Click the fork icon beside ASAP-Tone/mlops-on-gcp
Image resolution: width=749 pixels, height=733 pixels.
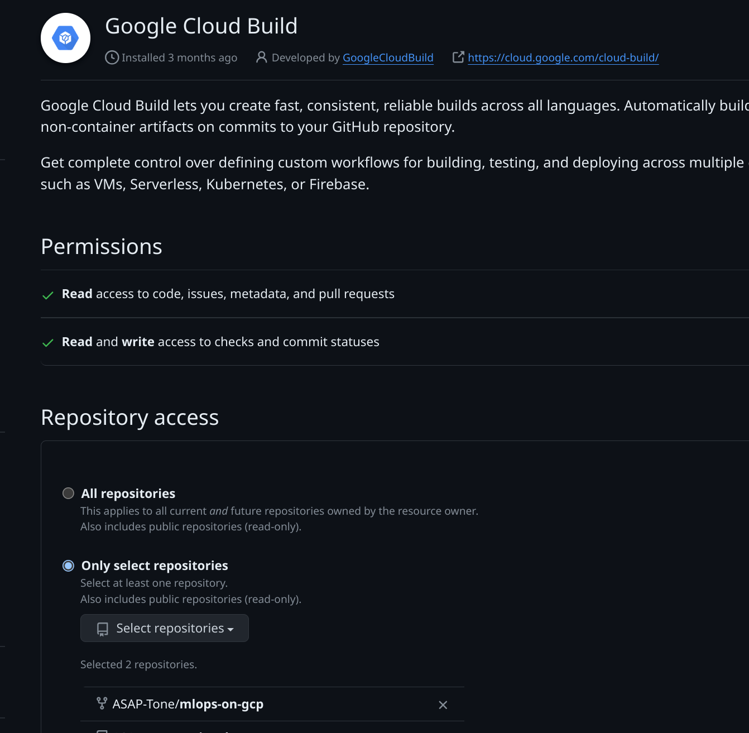(102, 703)
